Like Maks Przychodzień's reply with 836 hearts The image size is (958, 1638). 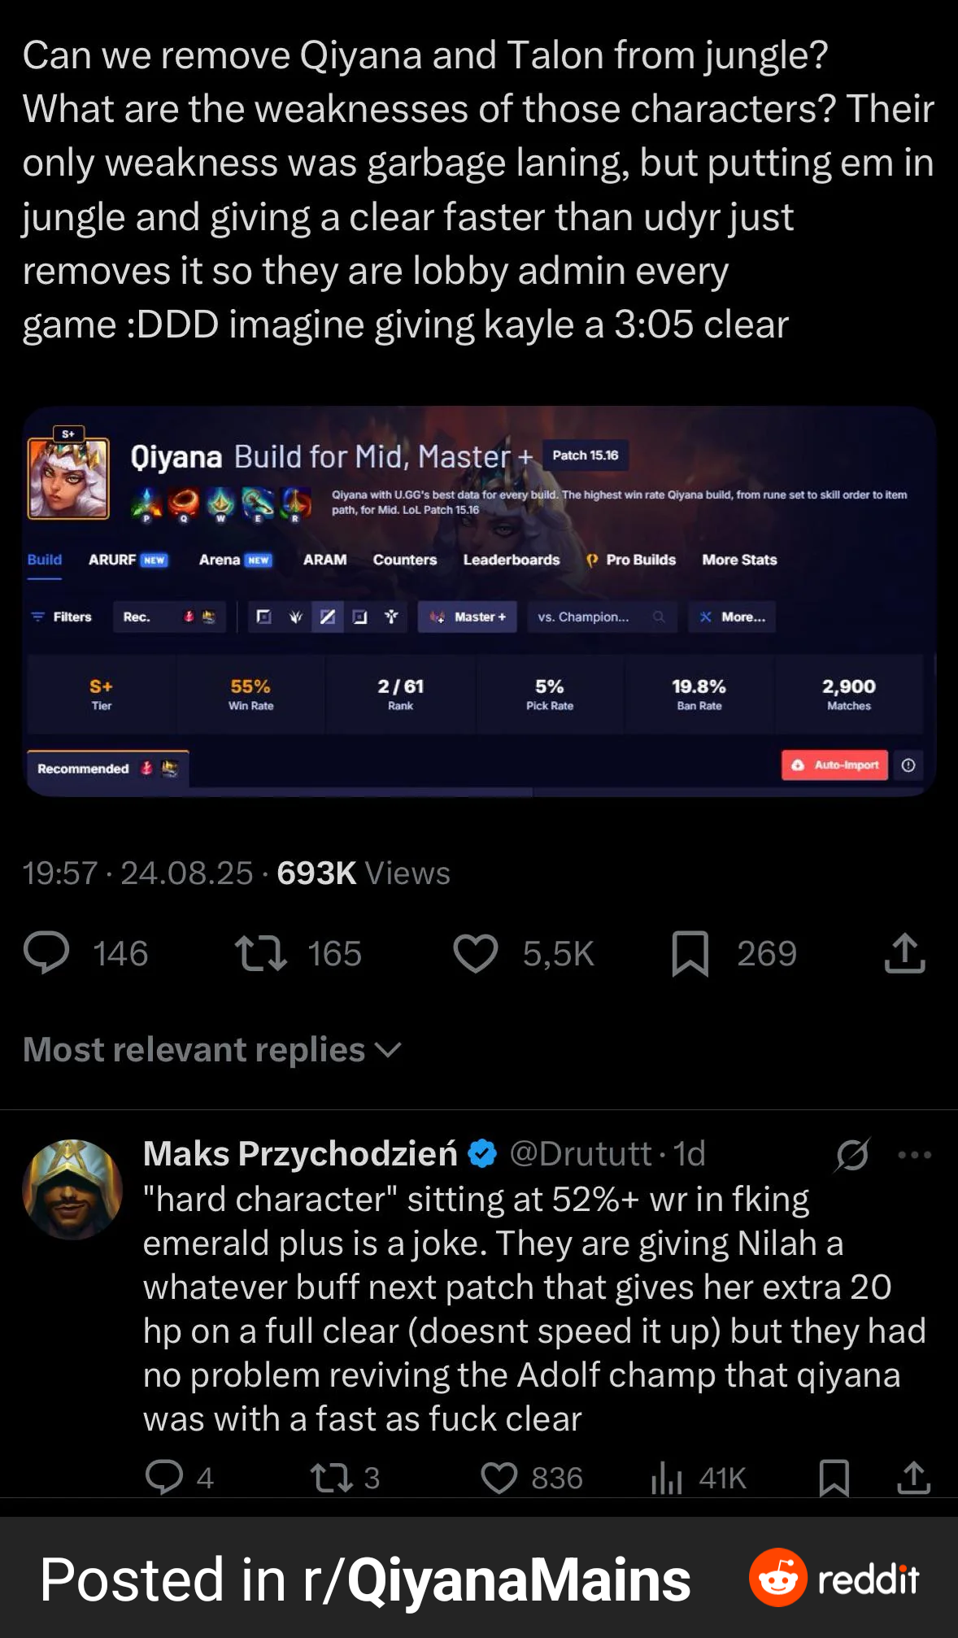[499, 1478]
